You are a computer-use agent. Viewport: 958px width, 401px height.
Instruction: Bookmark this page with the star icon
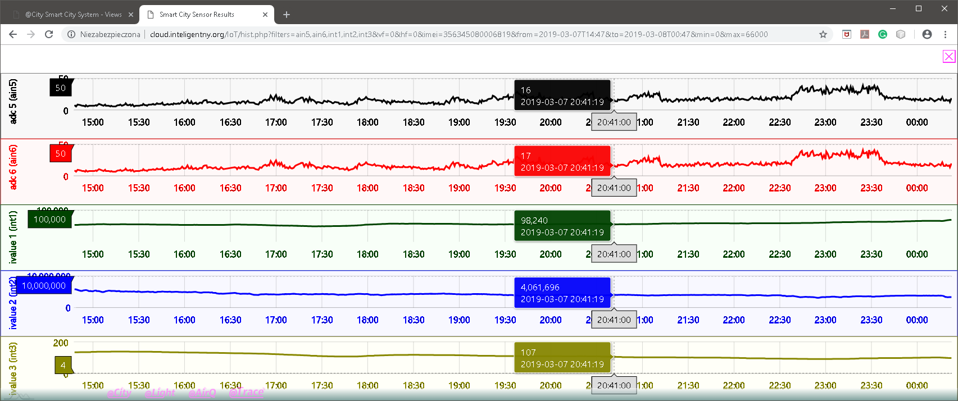coord(823,34)
